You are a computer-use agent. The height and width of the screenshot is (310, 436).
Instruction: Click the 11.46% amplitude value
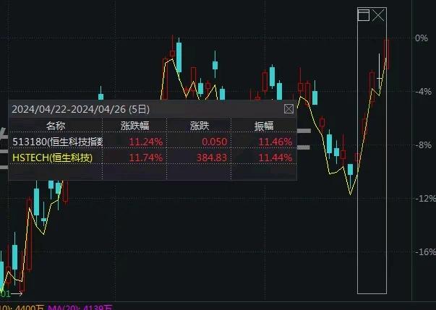pyautogui.click(x=275, y=142)
